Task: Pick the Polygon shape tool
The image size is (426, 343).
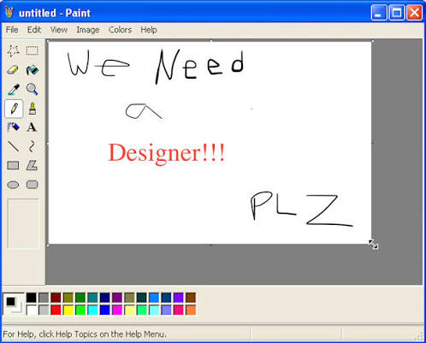Action: (x=32, y=166)
